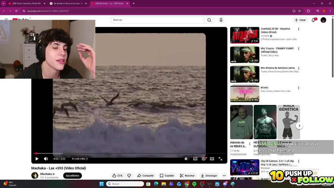Switch to 'de donde es lirico' tab

tap(68, 3)
